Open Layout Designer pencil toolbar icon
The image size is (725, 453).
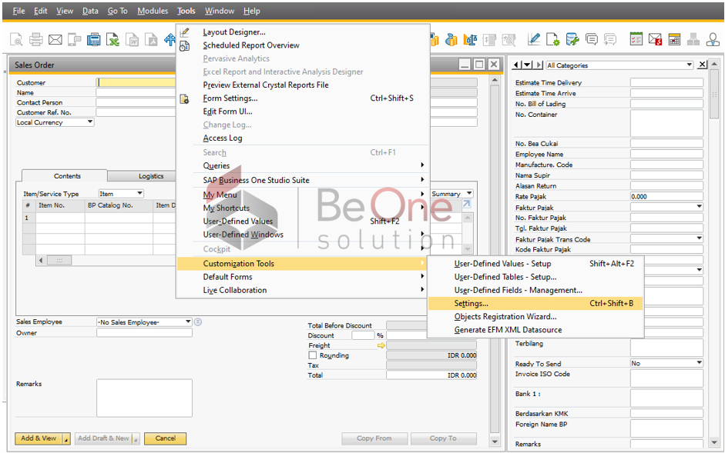pos(534,40)
